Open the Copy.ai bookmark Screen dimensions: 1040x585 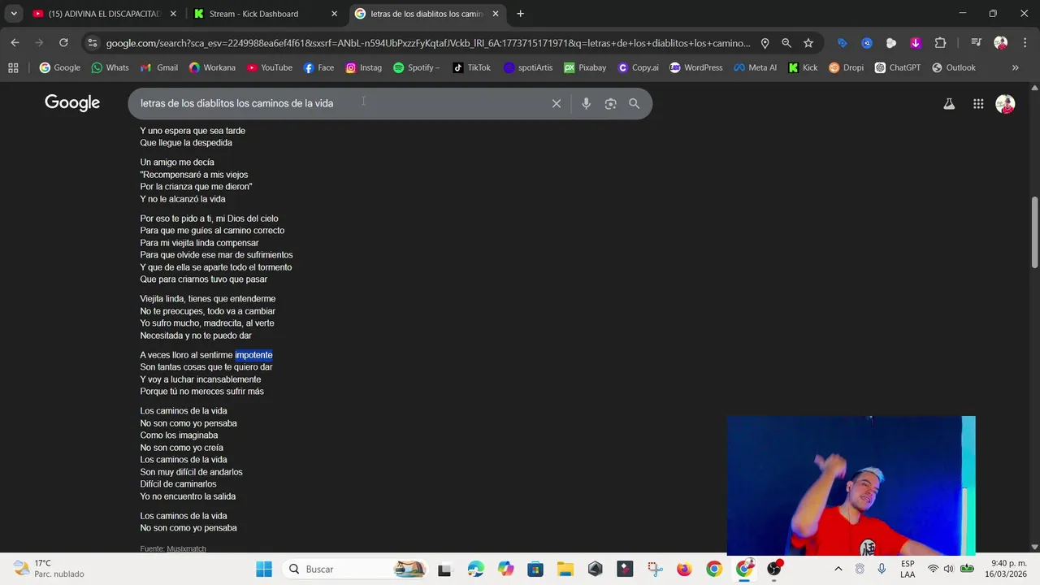click(638, 67)
